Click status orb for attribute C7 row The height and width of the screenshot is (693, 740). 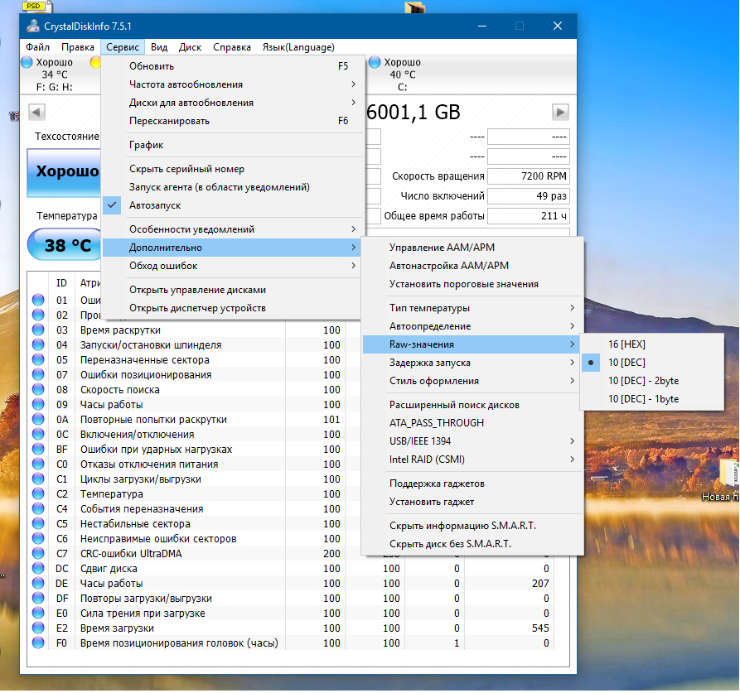38,553
